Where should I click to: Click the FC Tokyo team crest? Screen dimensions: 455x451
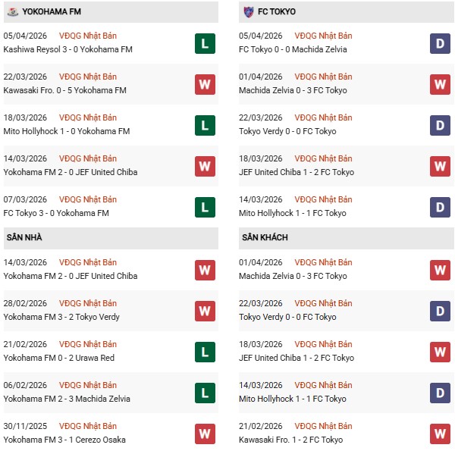pyautogui.click(x=247, y=12)
